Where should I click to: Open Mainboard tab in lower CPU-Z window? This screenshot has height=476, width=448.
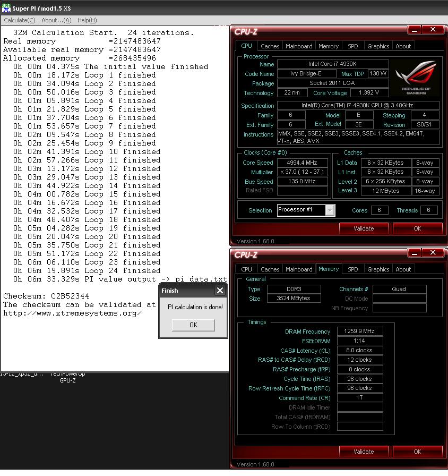click(299, 269)
